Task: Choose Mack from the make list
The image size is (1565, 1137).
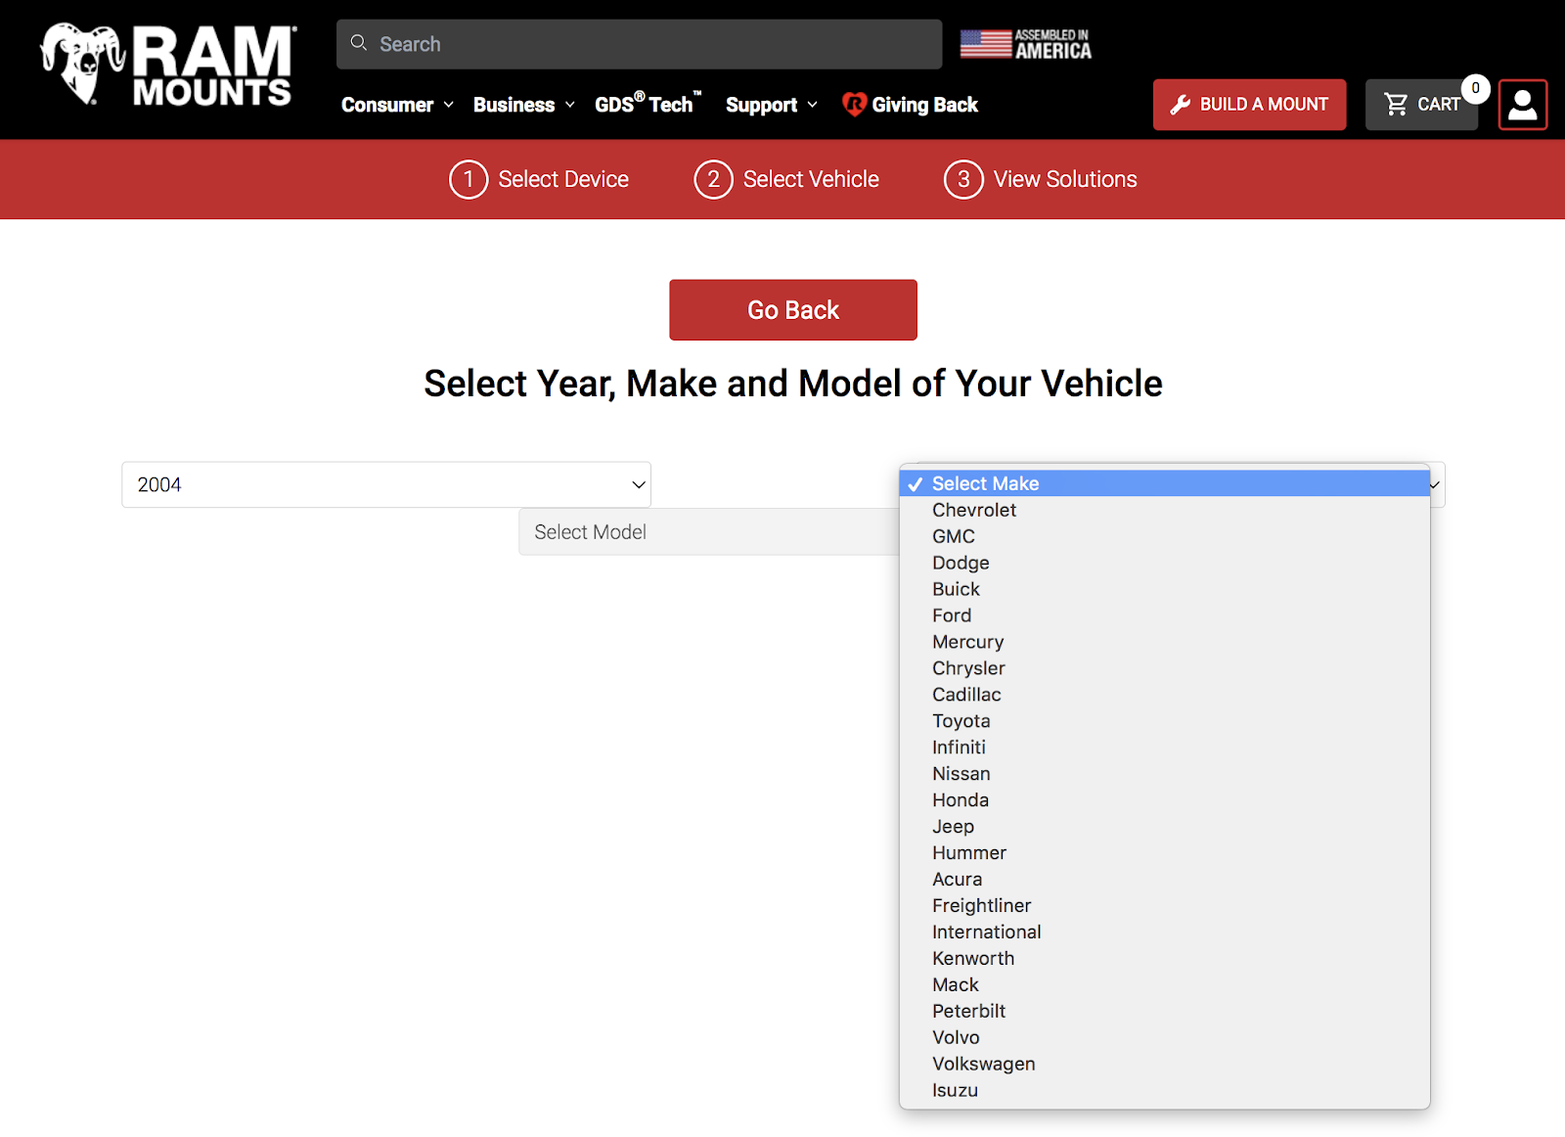Action: tap(1164, 985)
